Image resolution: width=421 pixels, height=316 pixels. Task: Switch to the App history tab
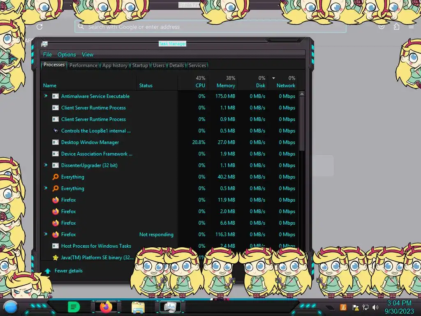(115, 65)
